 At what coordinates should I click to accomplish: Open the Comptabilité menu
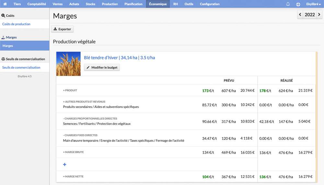pos(37,4)
